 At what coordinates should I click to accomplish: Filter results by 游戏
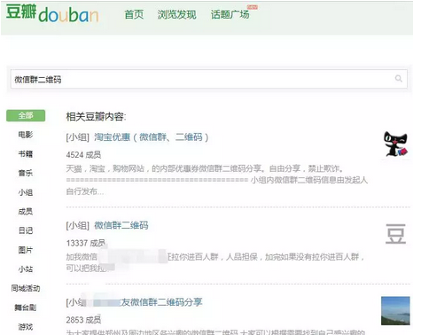click(26, 327)
